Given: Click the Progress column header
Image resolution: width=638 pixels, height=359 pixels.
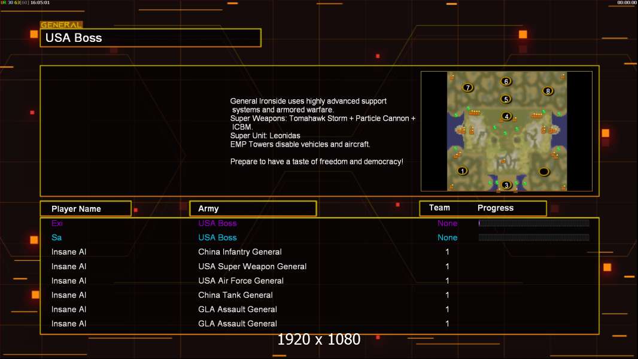Looking at the screenshot, I should (x=495, y=208).
